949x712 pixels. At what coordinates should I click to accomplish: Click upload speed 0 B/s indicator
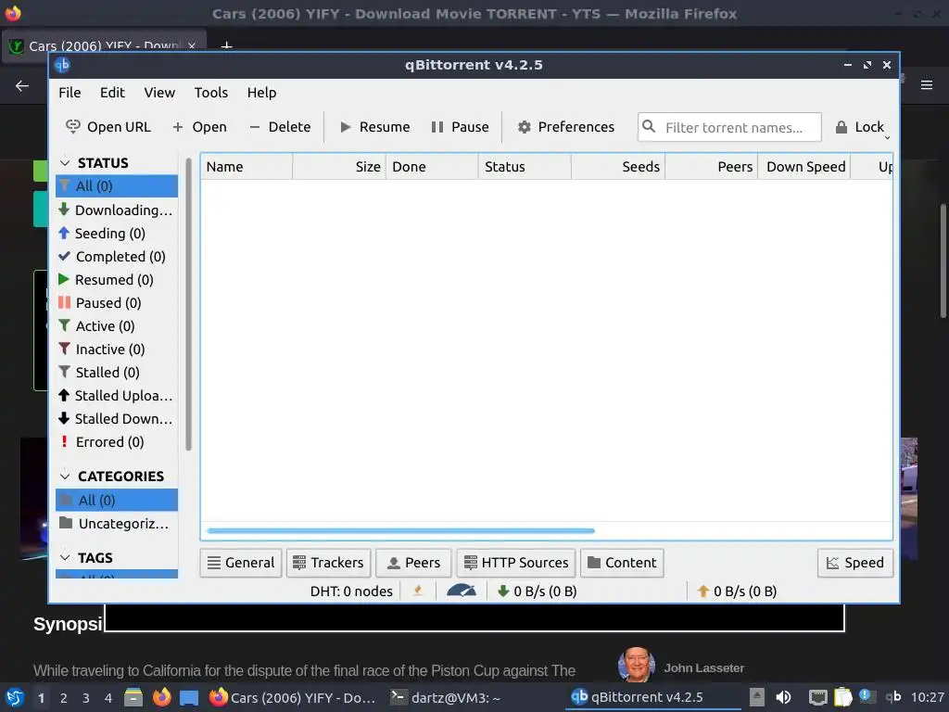pyautogui.click(x=737, y=591)
